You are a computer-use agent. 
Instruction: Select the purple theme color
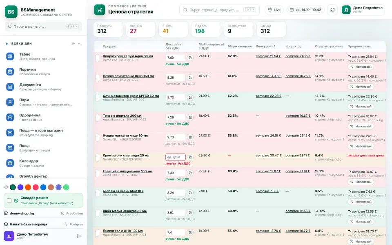coord(20,187)
